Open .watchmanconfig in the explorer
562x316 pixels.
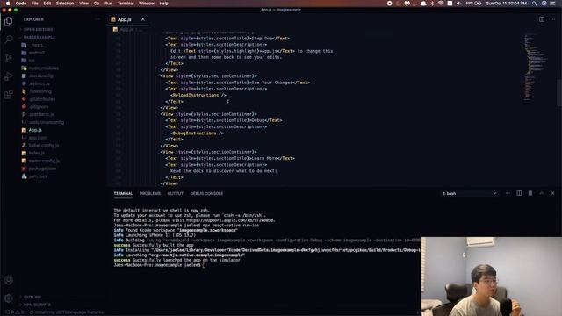(43, 122)
